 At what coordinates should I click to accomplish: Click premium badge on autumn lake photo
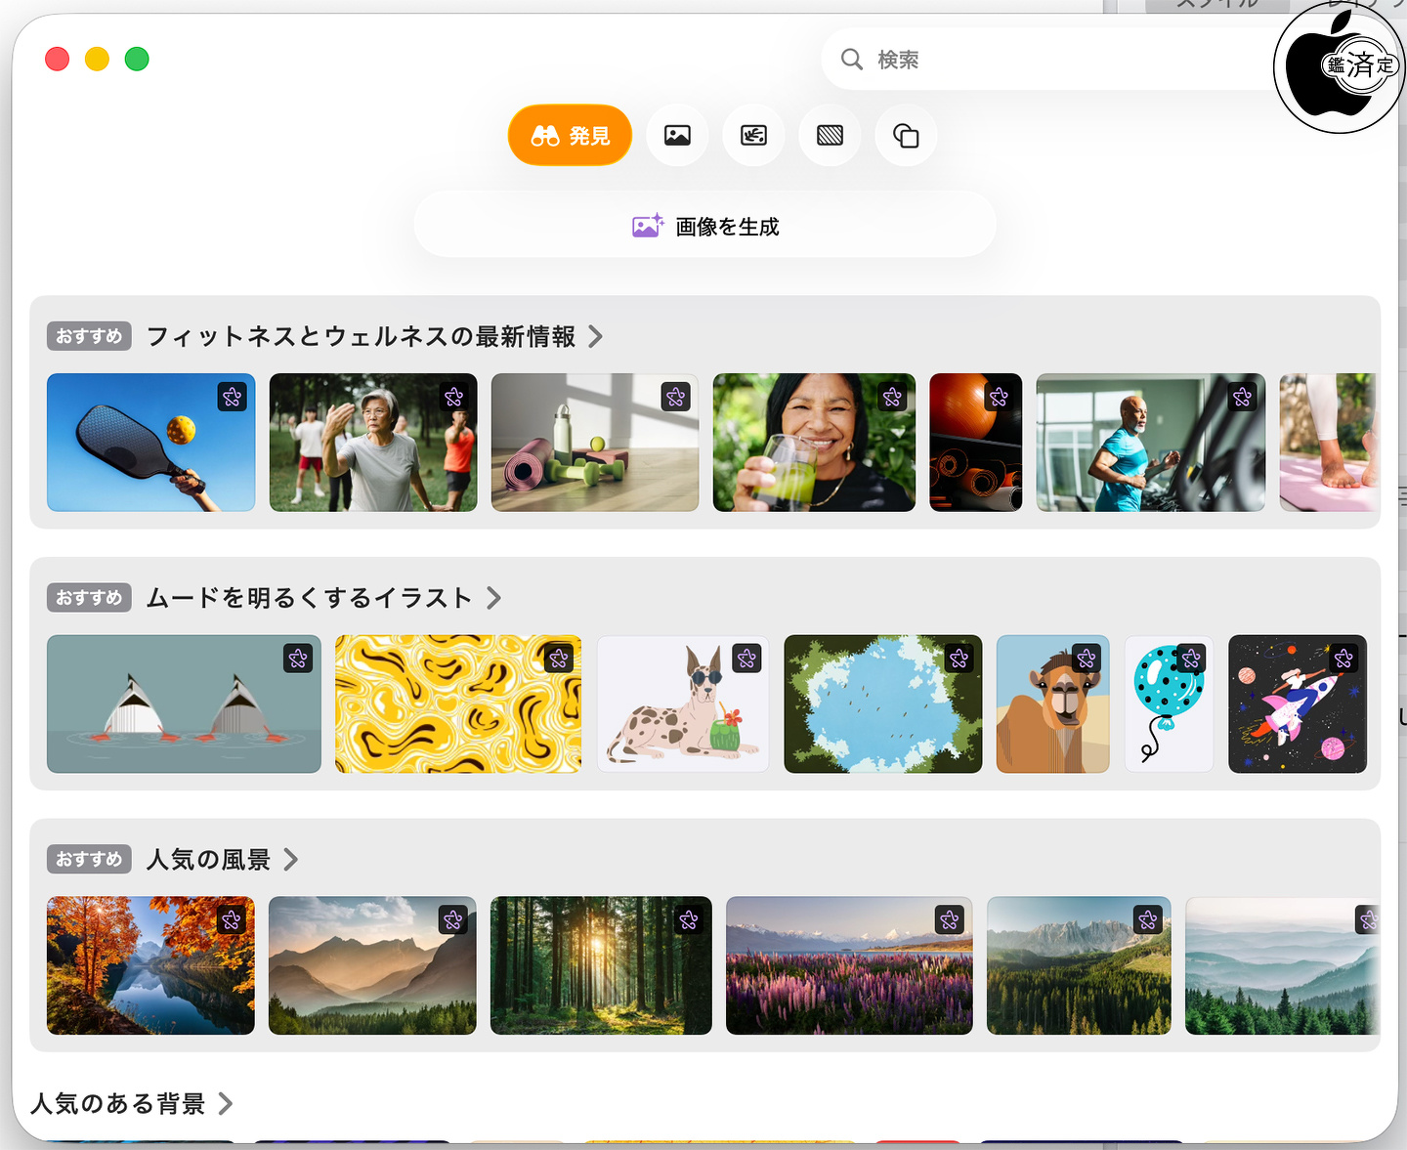point(232,919)
